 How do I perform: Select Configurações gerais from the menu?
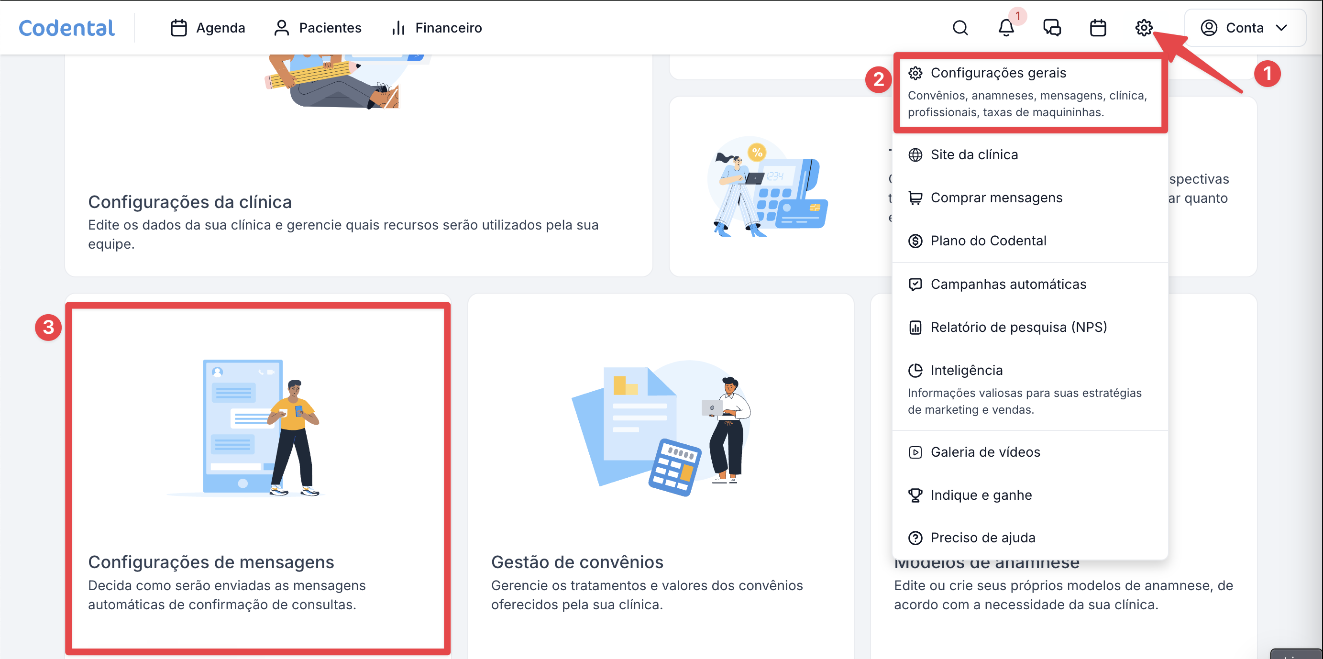click(x=997, y=73)
